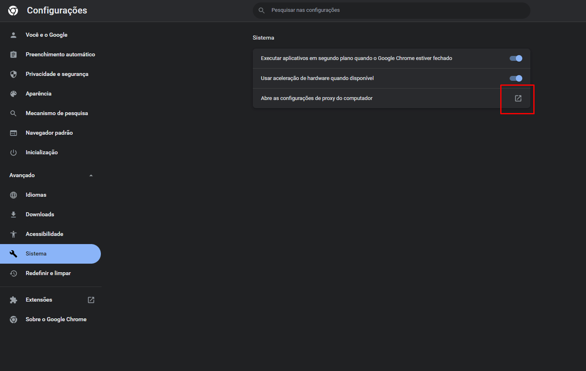Image resolution: width=586 pixels, height=371 pixels.
Task: Click the Inicialização power icon
Action: [13, 152]
